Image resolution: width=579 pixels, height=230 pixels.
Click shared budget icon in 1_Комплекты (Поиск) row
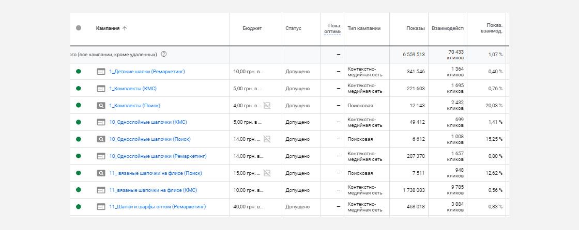pos(267,105)
